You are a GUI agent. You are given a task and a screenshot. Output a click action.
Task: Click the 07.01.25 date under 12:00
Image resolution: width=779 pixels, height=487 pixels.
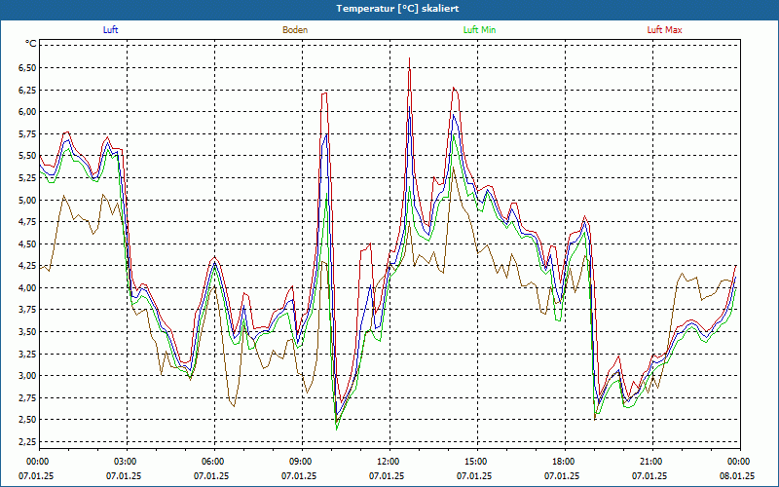point(387,475)
